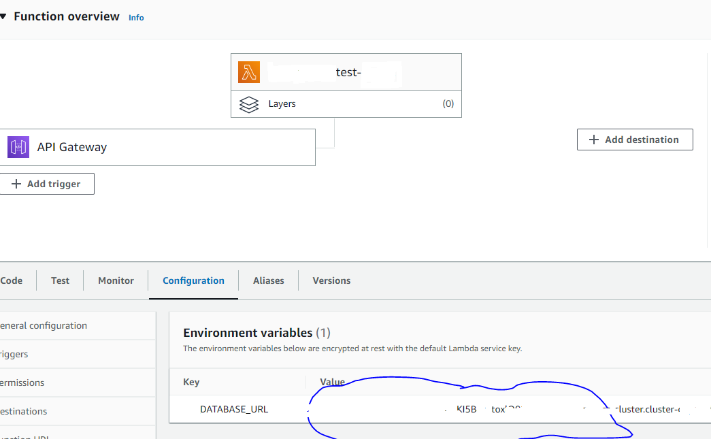Switch to the Monitor tab
The image size is (711, 439).
pos(116,280)
